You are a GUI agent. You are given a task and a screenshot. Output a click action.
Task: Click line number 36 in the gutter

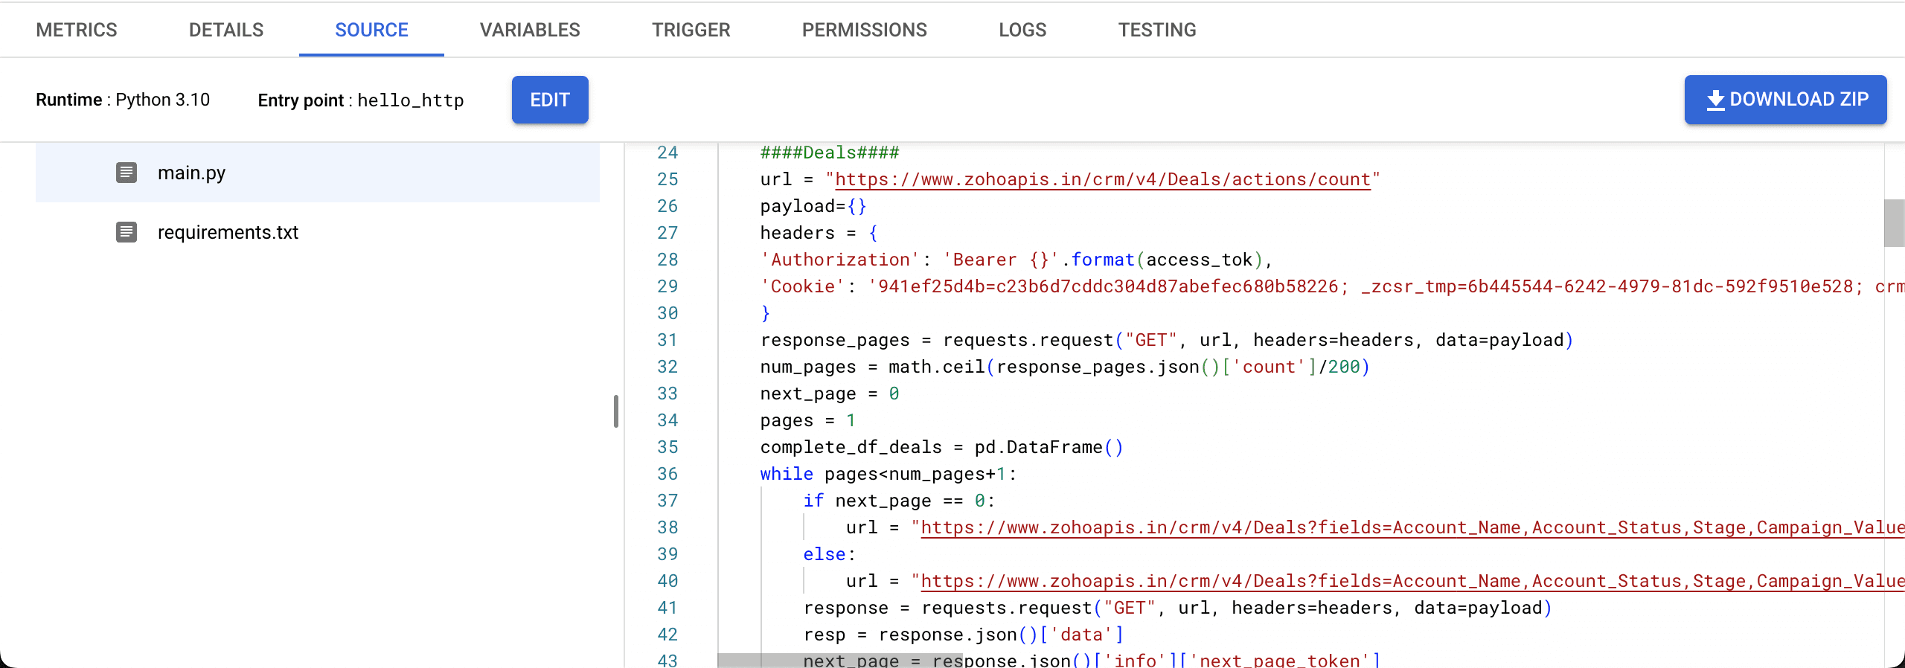coord(667,474)
